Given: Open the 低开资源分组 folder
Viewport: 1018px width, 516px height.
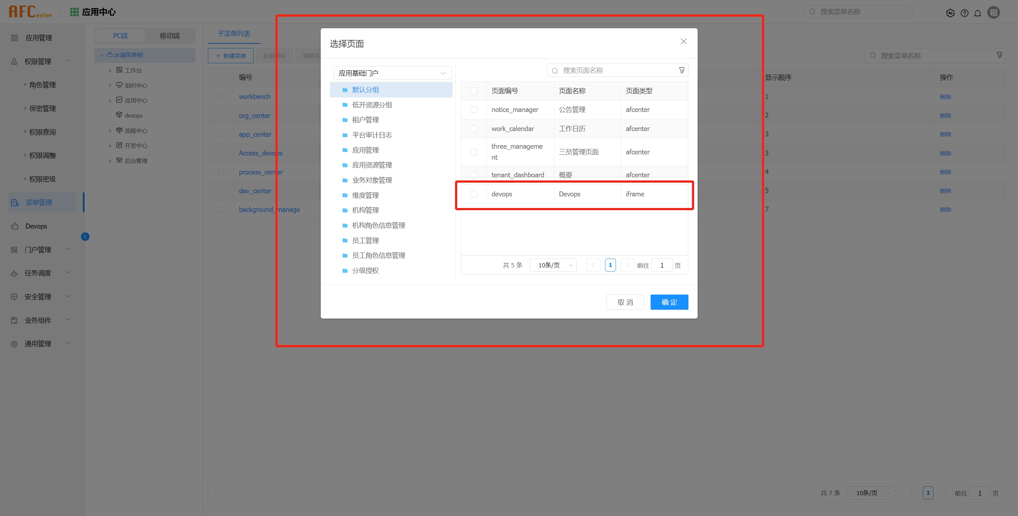Looking at the screenshot, I should (x=372, y=105).
